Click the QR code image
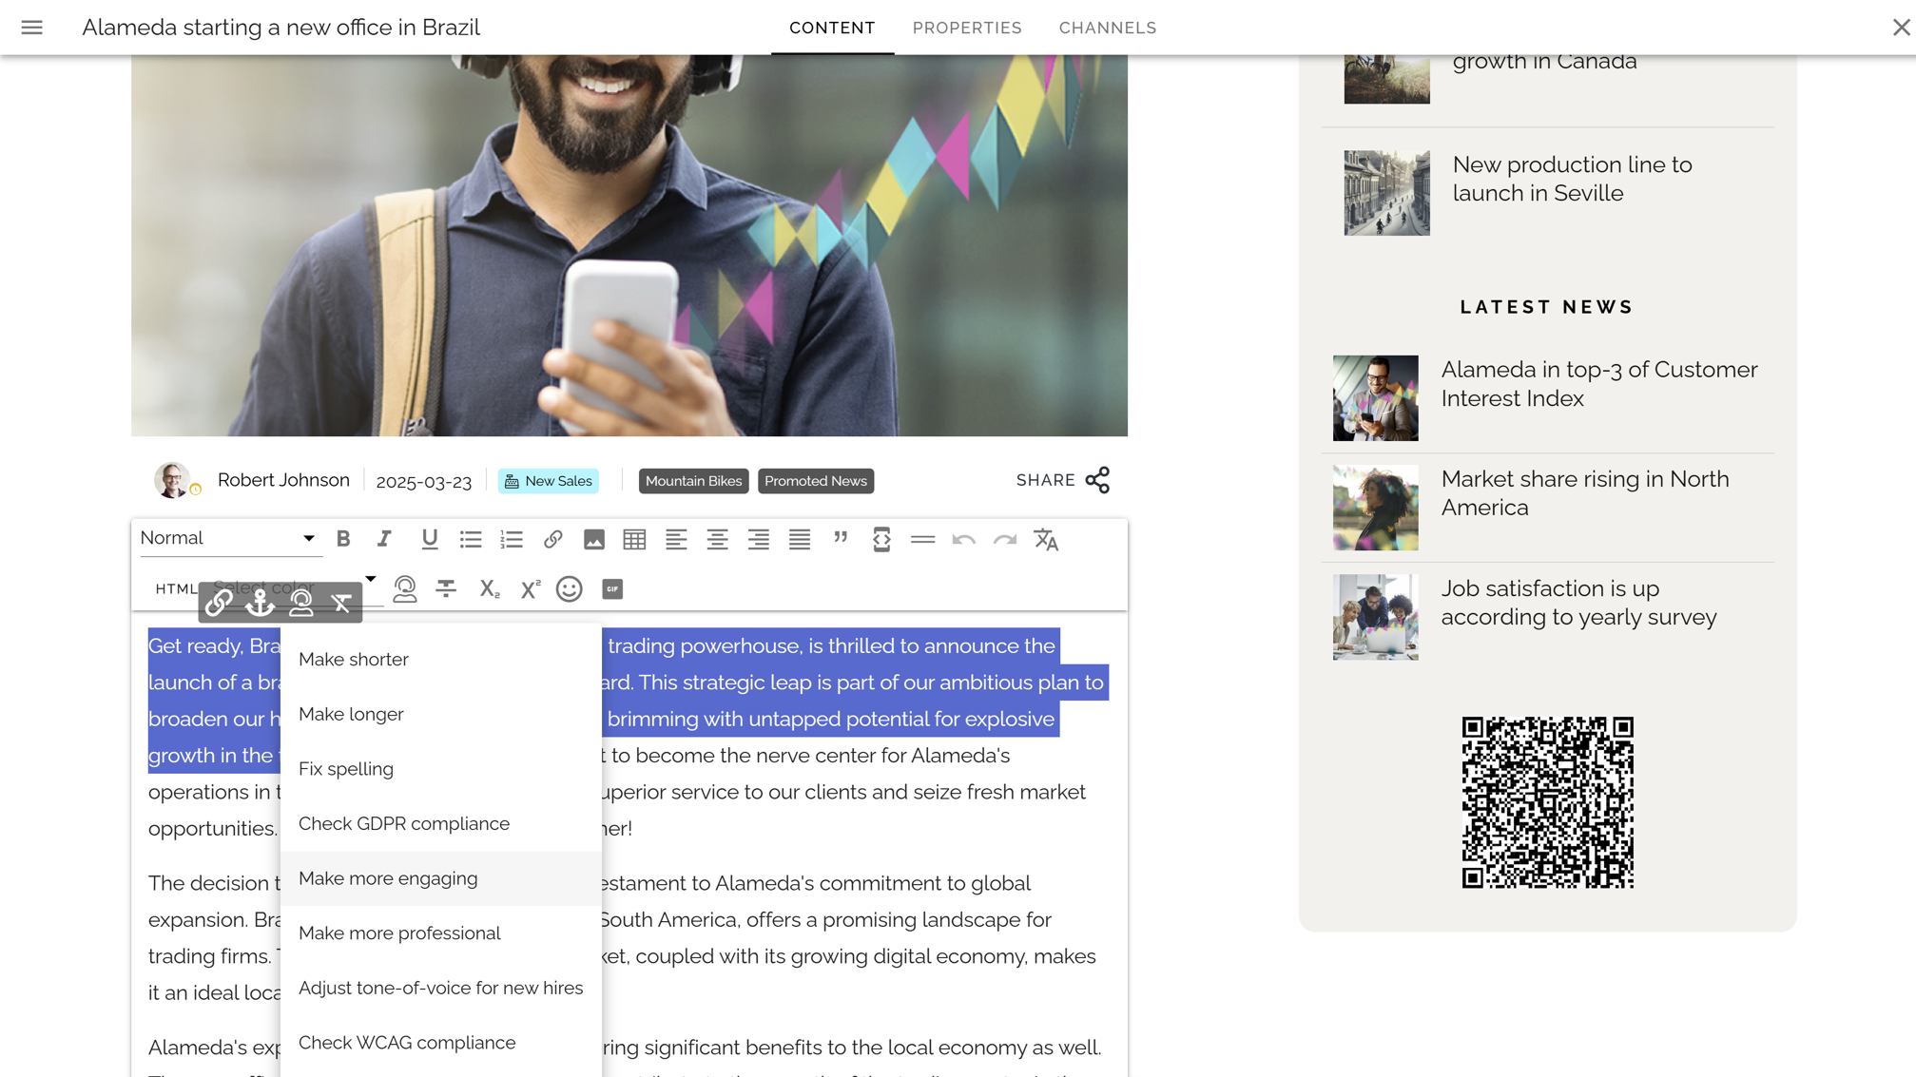This screenshot has height=1077, width=1916. pyautogui.click(x=1547, y=803)
